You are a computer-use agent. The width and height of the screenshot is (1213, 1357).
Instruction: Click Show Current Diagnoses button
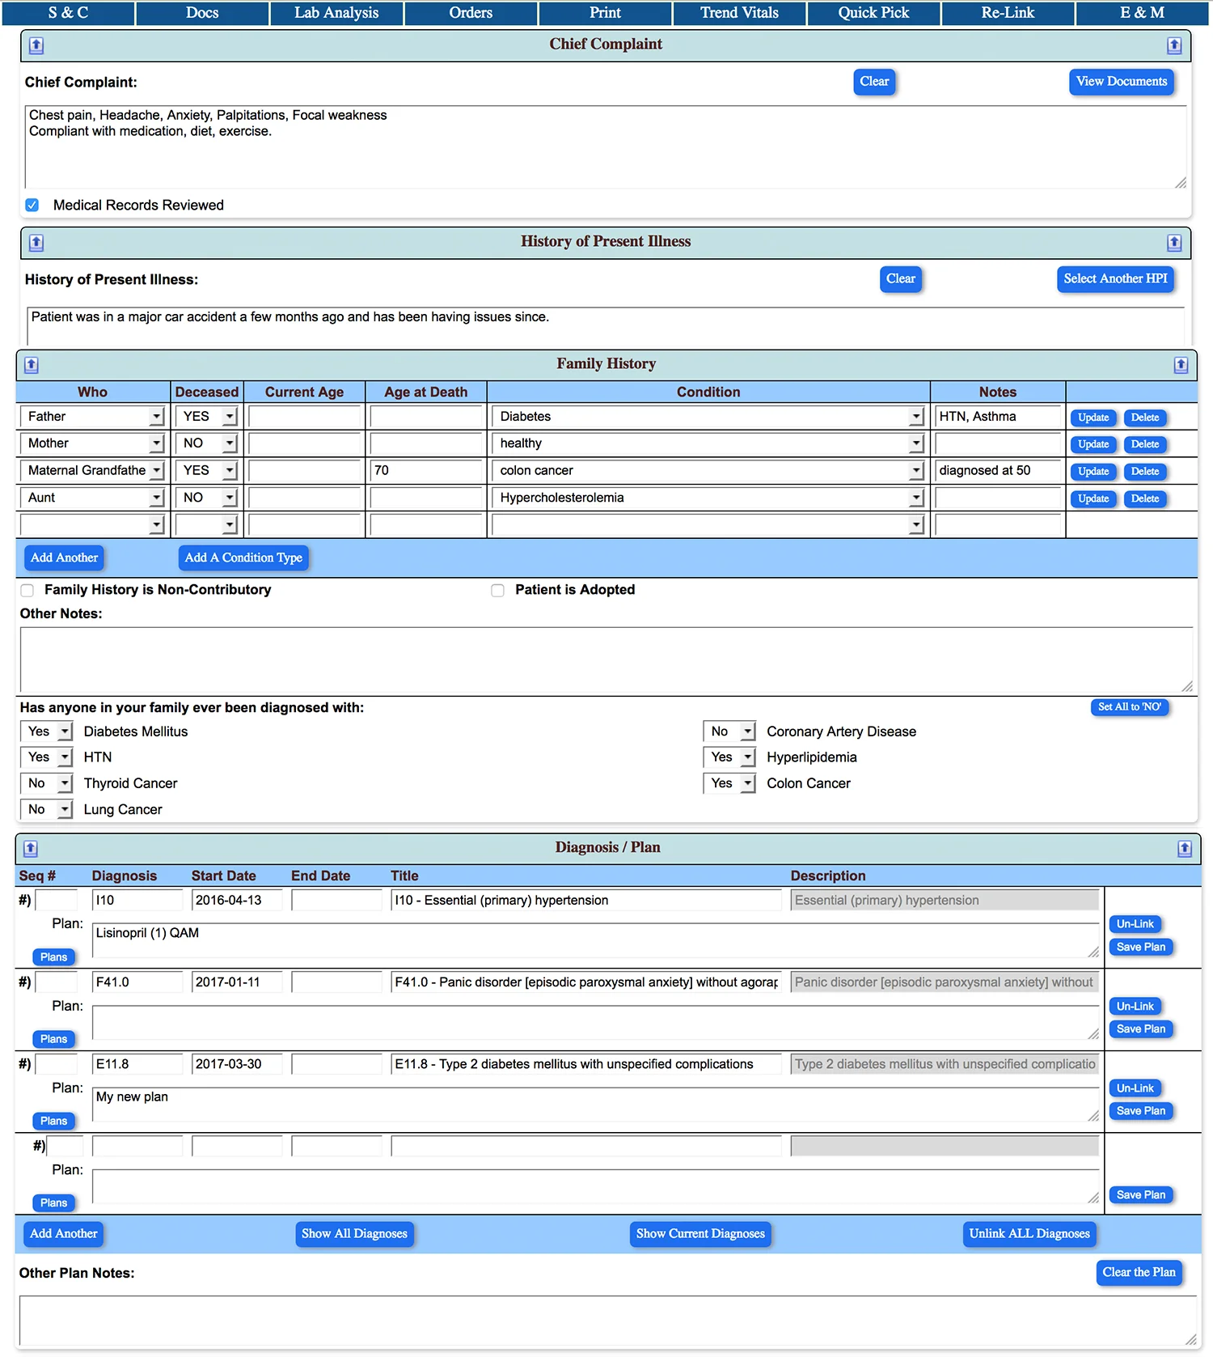(700, 1234)
